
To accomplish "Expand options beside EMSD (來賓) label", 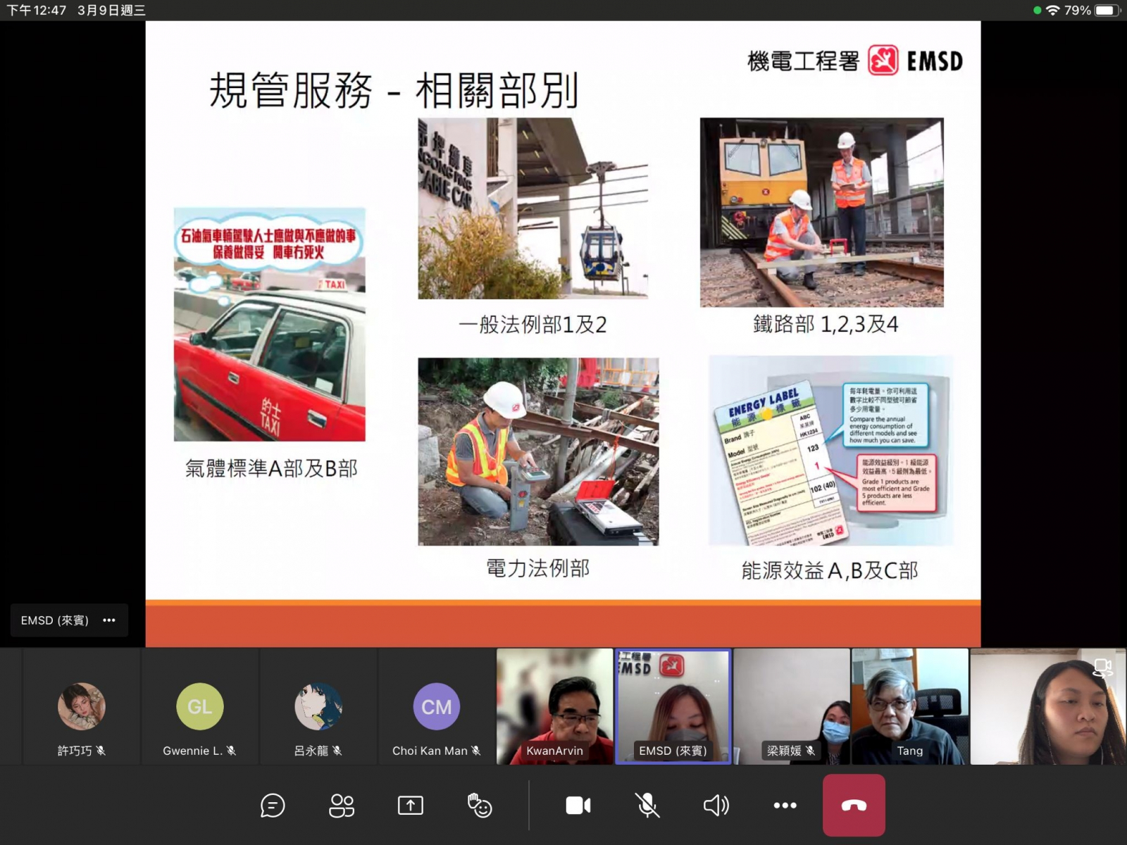I will click(109, 620).
